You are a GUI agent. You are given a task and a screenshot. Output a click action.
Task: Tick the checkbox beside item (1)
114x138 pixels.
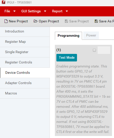tap(94, 50)
